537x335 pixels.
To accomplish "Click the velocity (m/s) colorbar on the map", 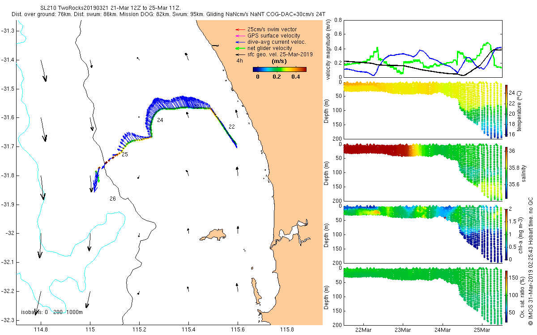I will tap(280, 69).
